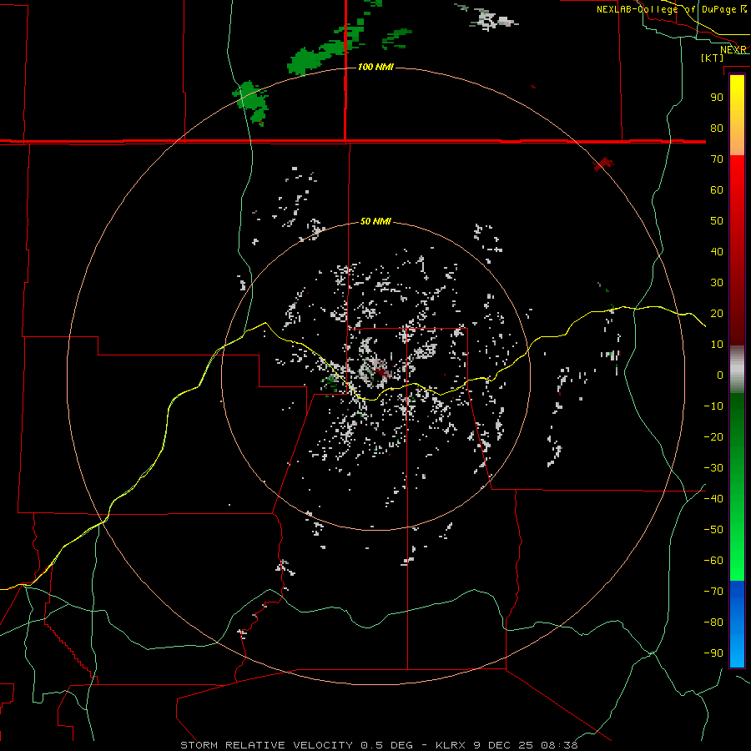This screenshot has height=751, width=751.
Task: Click the dark red echo near the 100 NMI ring
Action: 603,164
